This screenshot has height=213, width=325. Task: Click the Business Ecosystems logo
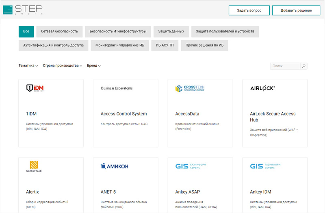117,88
